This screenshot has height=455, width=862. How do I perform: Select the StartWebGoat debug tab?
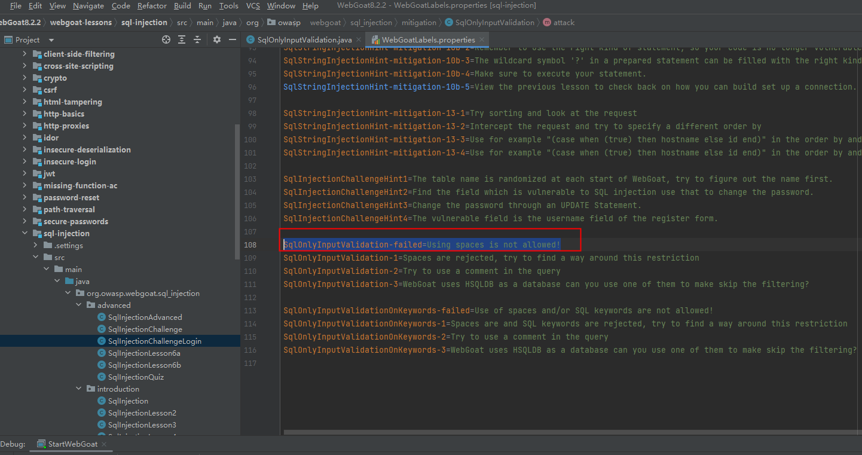coord(73,444)
